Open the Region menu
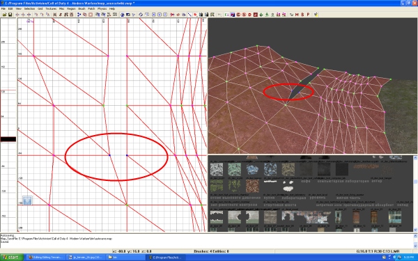 (x=71, y=8)
